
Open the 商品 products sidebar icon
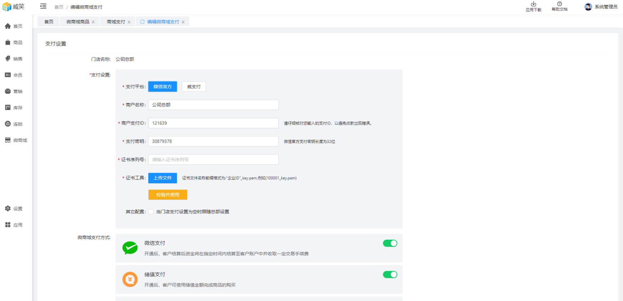8,43
